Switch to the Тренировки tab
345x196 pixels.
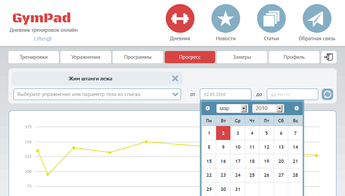33,57
